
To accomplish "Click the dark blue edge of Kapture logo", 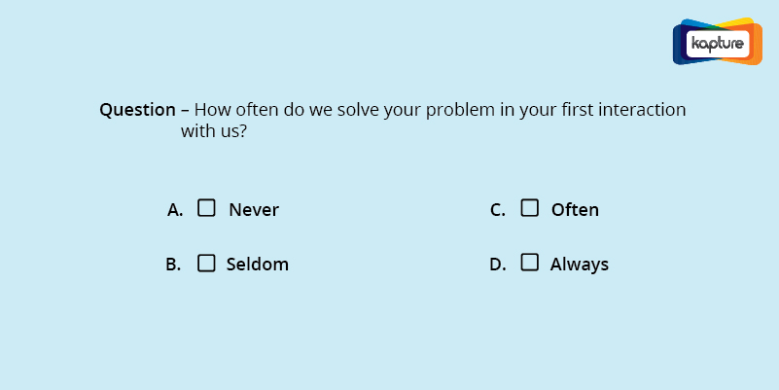I will pos(679,44).
